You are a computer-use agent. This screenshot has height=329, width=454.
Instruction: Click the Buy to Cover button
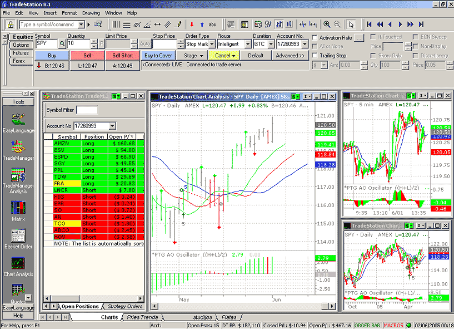coord(158,56)
